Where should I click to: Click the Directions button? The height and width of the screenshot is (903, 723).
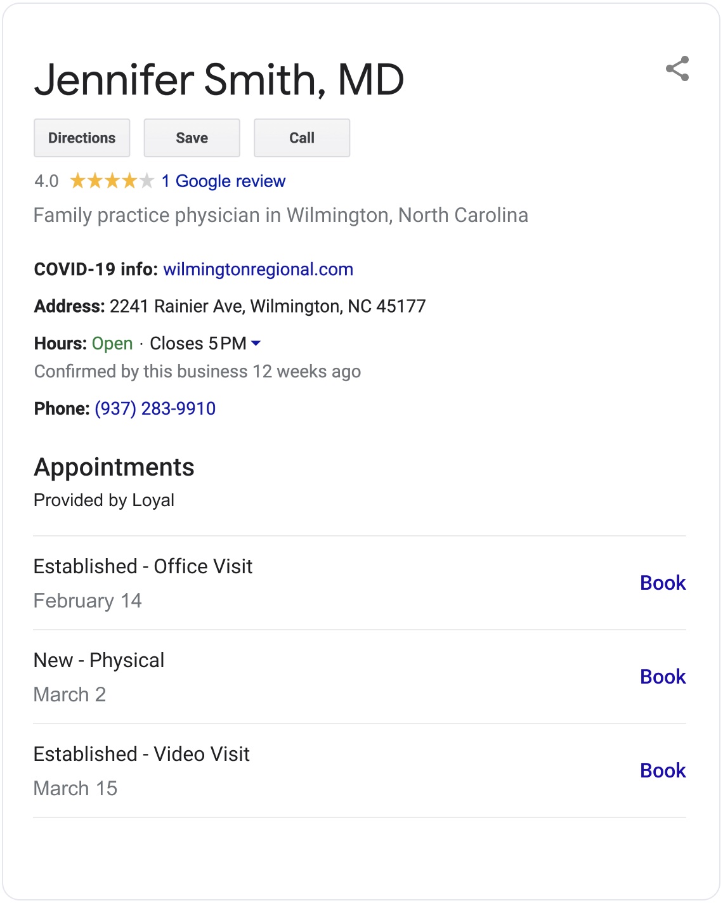(x=82, y=138)
